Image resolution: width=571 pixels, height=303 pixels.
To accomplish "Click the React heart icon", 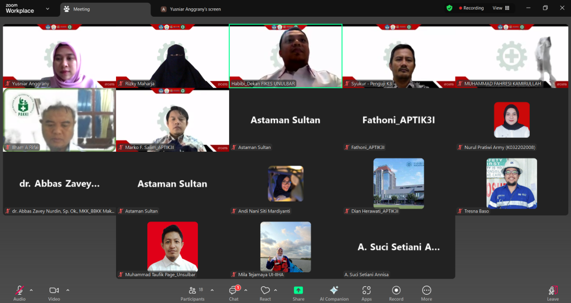I will pyautogui.click(x=265, y=291).
